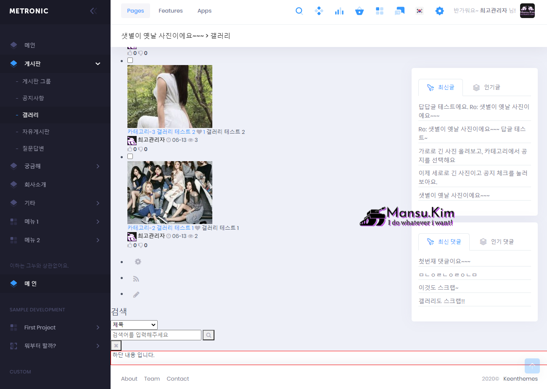This screenshot has height=389, width=547.
Task: Open the search magnifier icon in header
Action: click(299, 11)
